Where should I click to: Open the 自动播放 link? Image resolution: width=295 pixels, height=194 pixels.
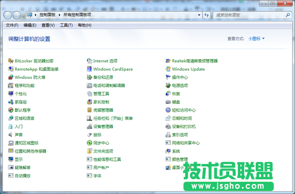[23, 176]
